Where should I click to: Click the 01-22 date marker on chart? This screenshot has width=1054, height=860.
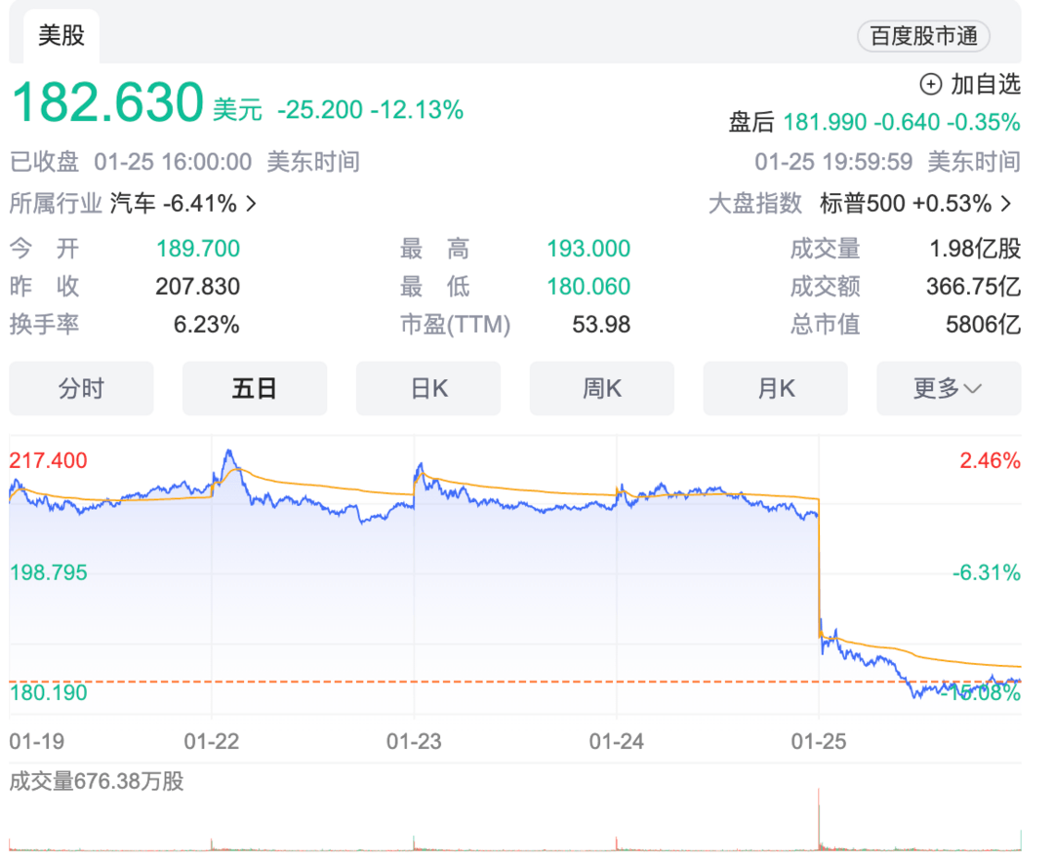[x=211, y=741]
